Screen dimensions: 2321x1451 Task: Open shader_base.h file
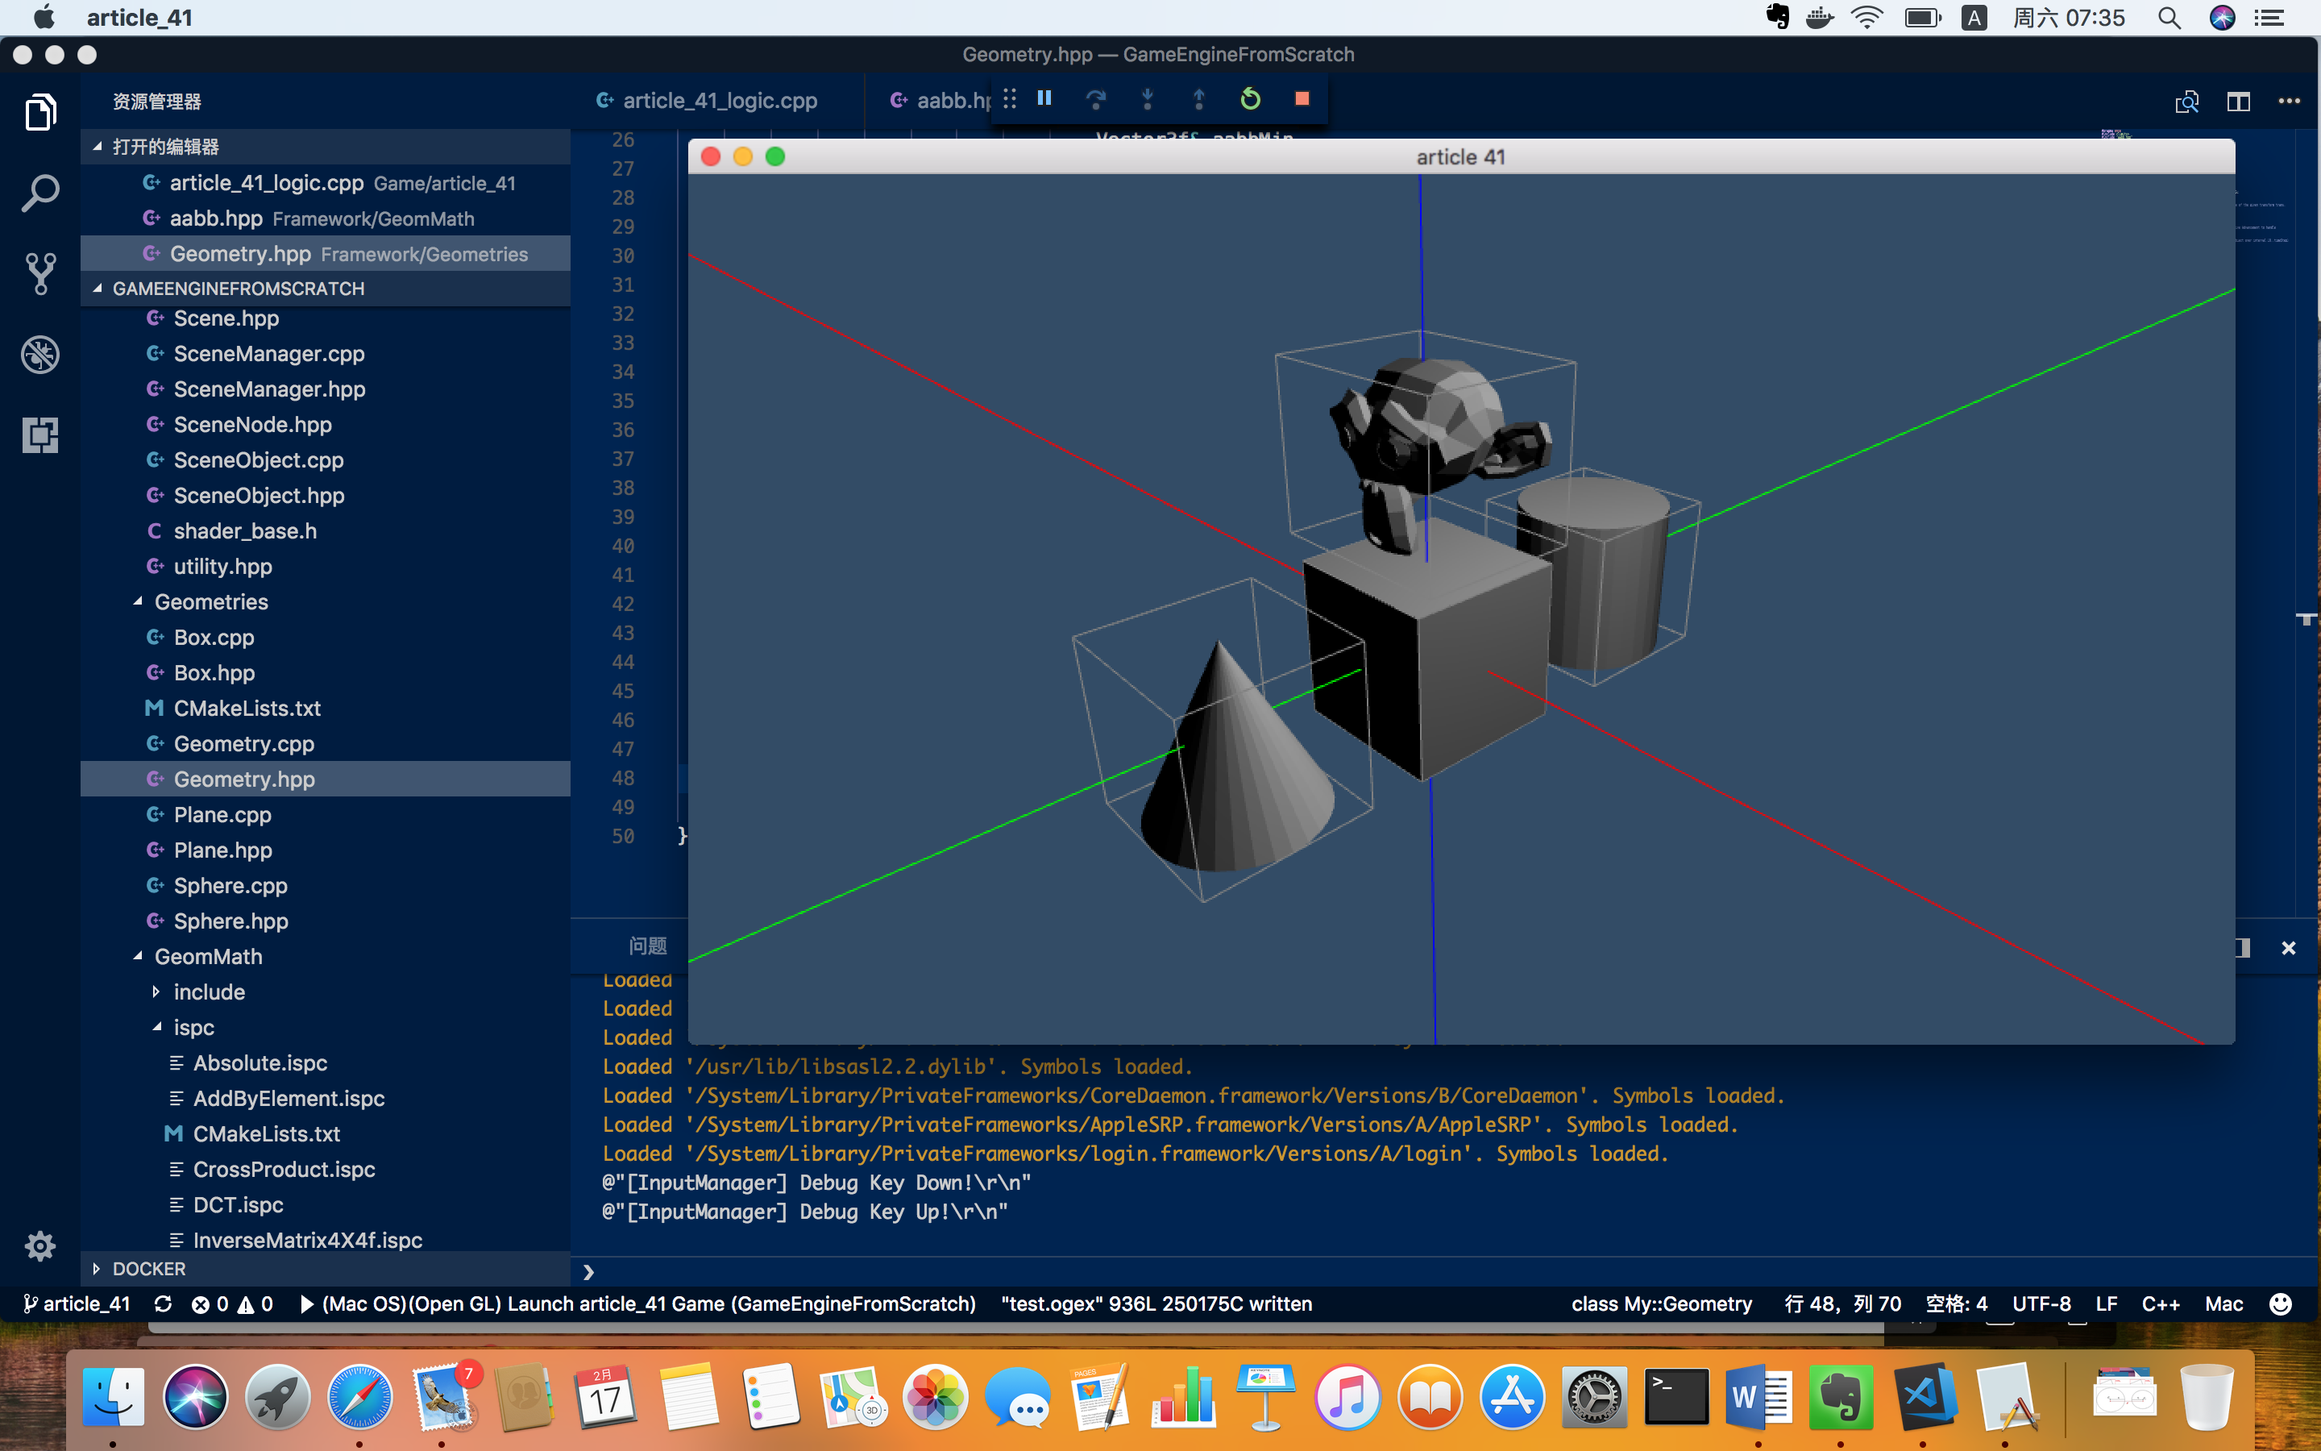(326, 530)
